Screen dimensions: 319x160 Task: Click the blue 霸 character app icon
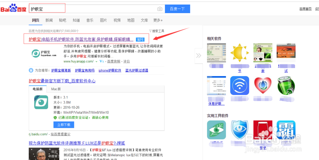[x=286, y=130]
